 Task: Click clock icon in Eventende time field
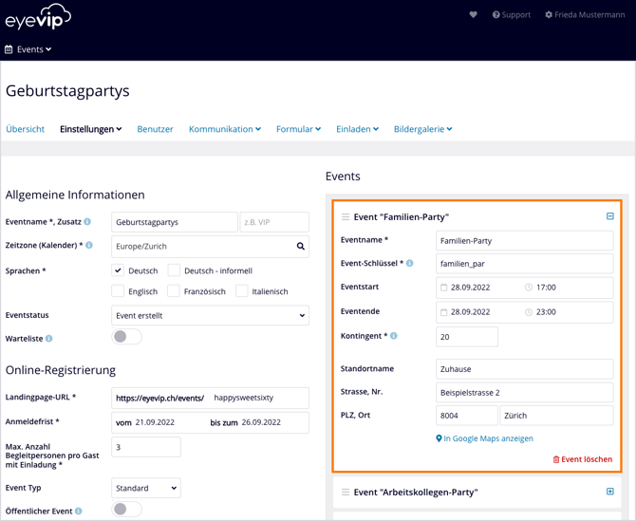pos(529,312)
